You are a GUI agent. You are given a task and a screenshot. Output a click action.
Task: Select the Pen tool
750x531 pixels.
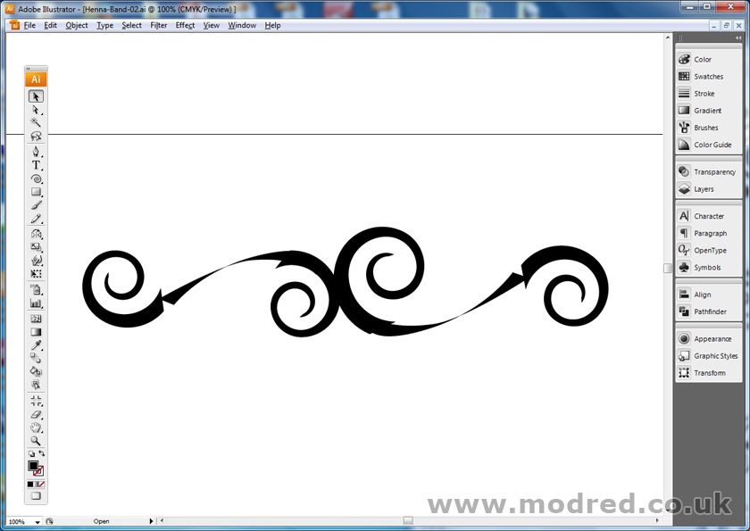(37, 151)
